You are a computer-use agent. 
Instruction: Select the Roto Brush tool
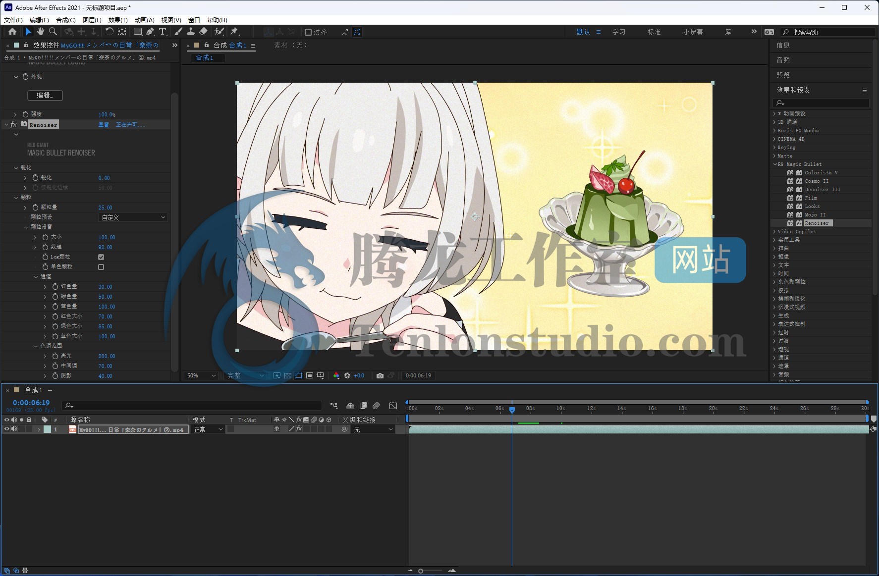click(219, 32)
